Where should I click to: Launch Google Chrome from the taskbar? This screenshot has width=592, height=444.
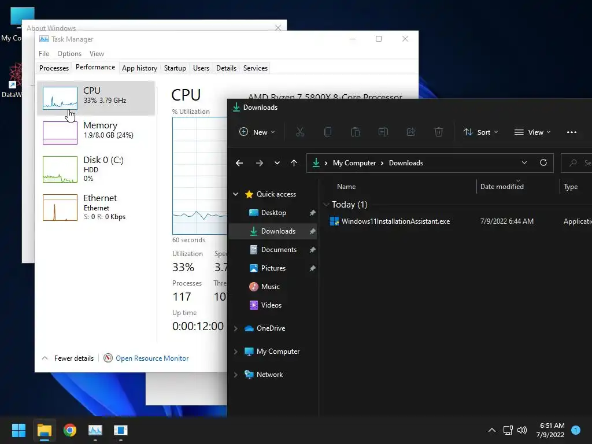click(70, 430)
